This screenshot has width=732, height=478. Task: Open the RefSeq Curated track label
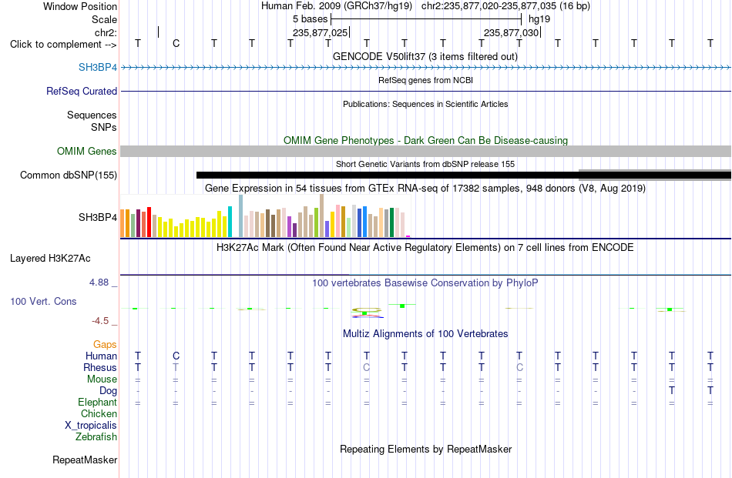[81, 91]
